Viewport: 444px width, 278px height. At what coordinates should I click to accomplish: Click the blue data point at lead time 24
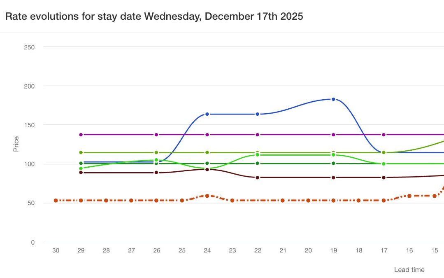[x=207, y=114]
